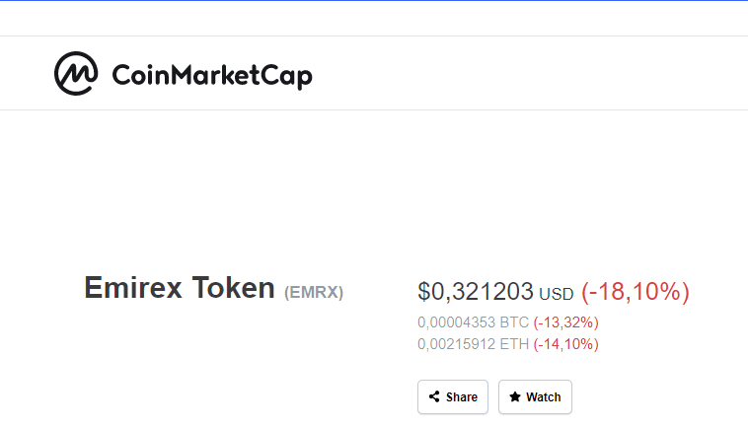
Task: Open the CoinMarketCap wordmark home link
Action: (212, 75)
